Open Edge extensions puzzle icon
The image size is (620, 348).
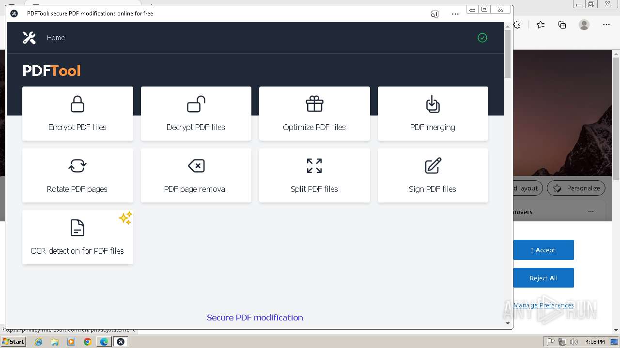[518, 25]
